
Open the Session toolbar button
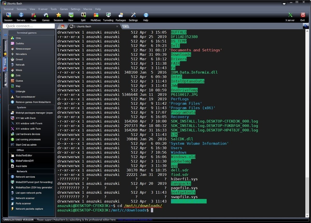8,17
